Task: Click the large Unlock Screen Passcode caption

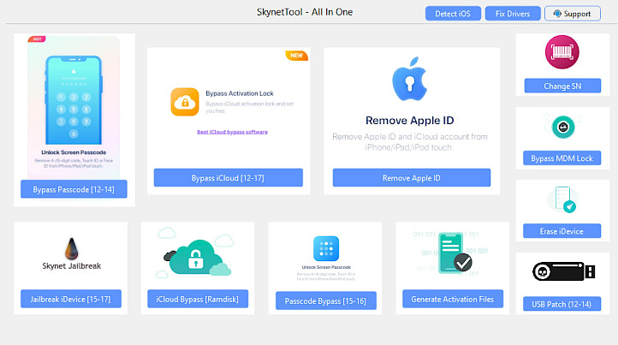Action: click(x=74, y=152)
